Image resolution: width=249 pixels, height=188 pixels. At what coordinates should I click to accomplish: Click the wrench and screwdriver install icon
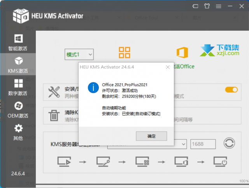(53, 92)
